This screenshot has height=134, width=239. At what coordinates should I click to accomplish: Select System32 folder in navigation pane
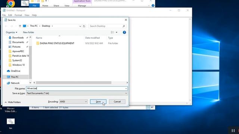[17, 60]
